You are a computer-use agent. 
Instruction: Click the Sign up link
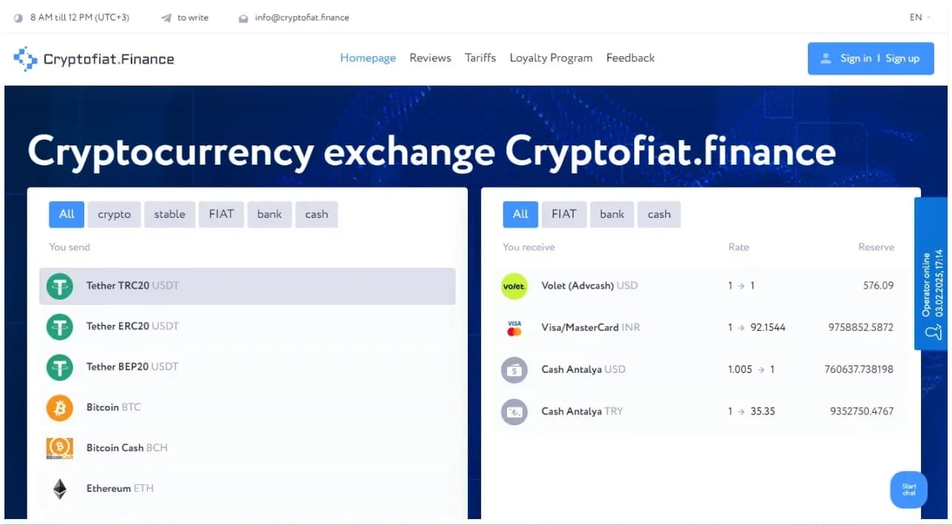(x=902, y=58)
